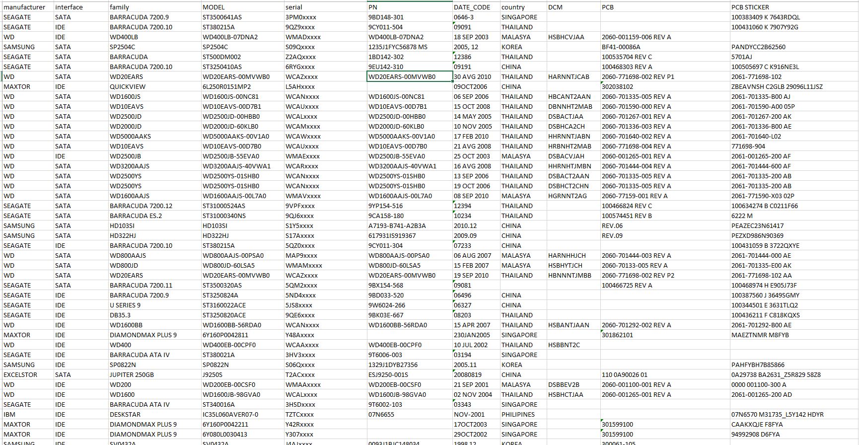Click the "14 MAY 2005" date cell

[476, 116]
